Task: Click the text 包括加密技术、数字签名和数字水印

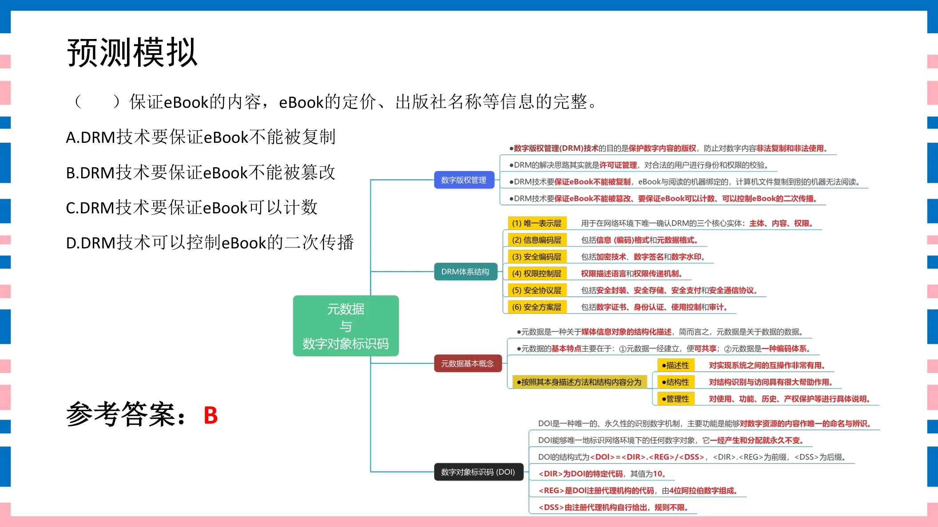Action: pos(643,257)
